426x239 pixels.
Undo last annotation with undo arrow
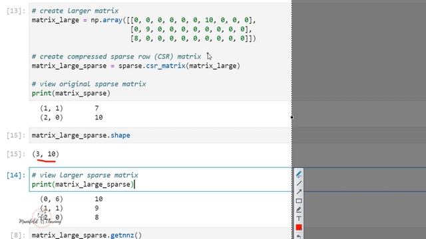[x=299, y=236]
